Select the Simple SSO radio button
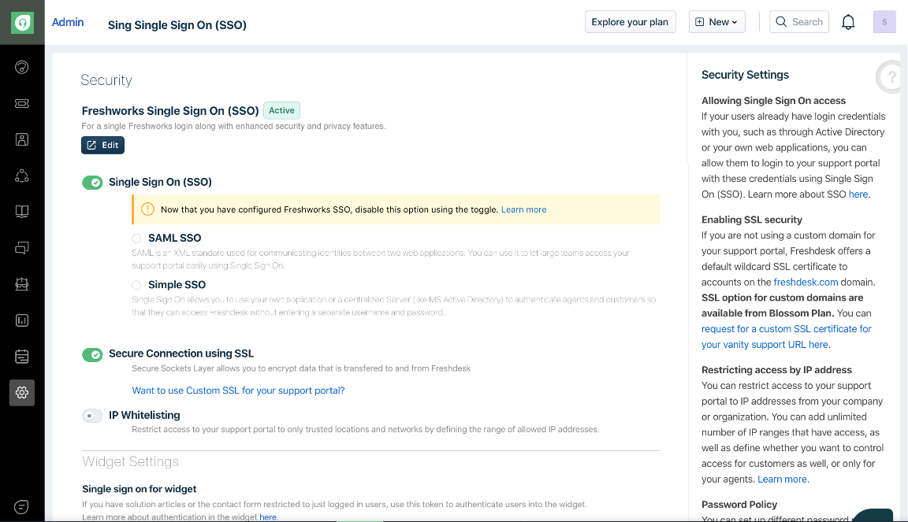Screen dimensions: 908x522 click(x=137, y=285)
